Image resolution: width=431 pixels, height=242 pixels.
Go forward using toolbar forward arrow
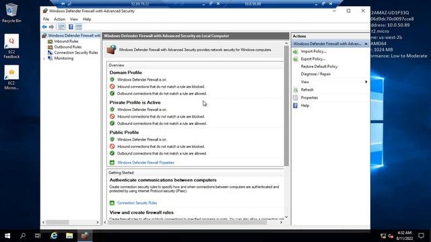51,27
